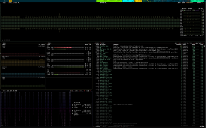Click right arrow after cpu lazy sort
Viewport: 206px width, 128px height.
[x=203, y=43]
